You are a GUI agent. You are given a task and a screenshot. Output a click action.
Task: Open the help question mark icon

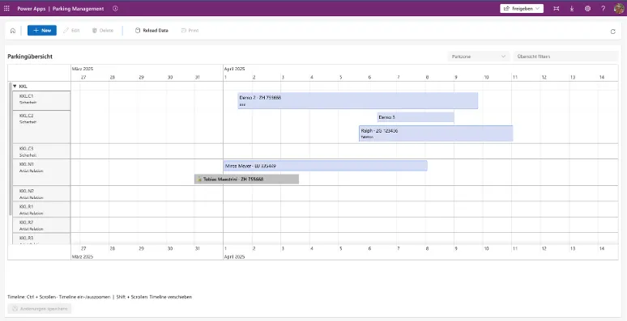(603, 8)
